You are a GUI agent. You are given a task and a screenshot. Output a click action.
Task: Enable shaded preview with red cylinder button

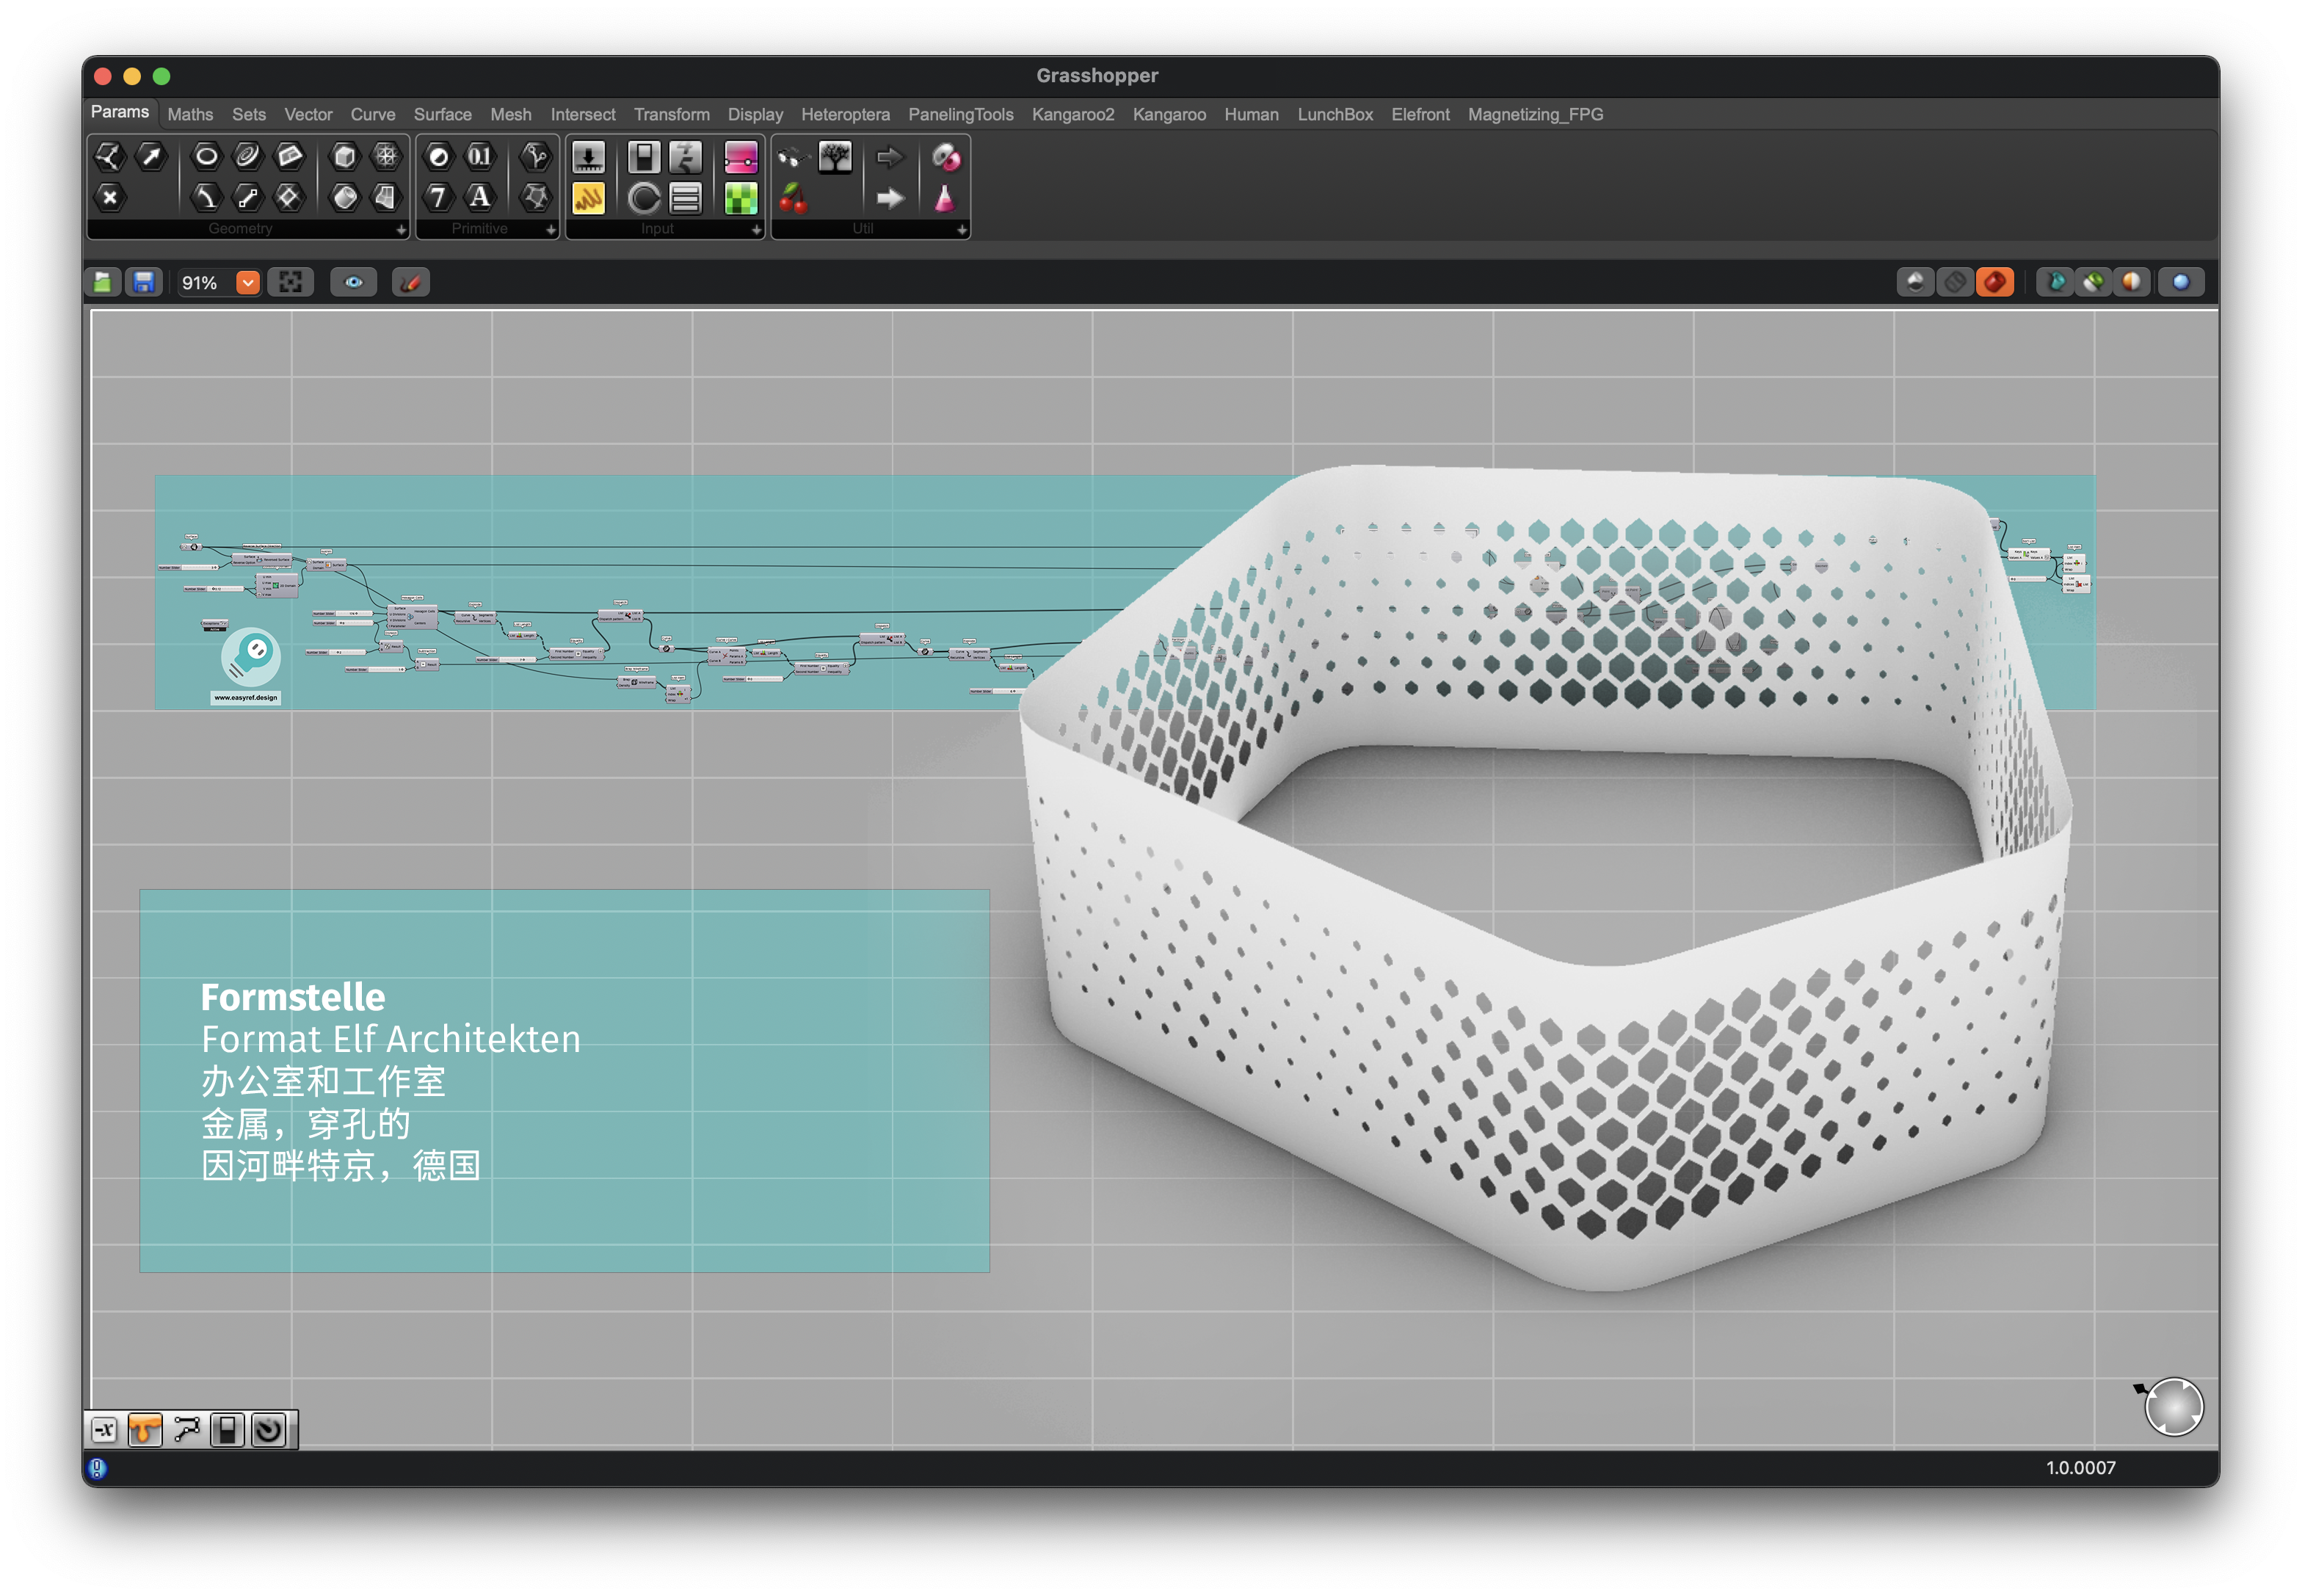[1995, 283]
